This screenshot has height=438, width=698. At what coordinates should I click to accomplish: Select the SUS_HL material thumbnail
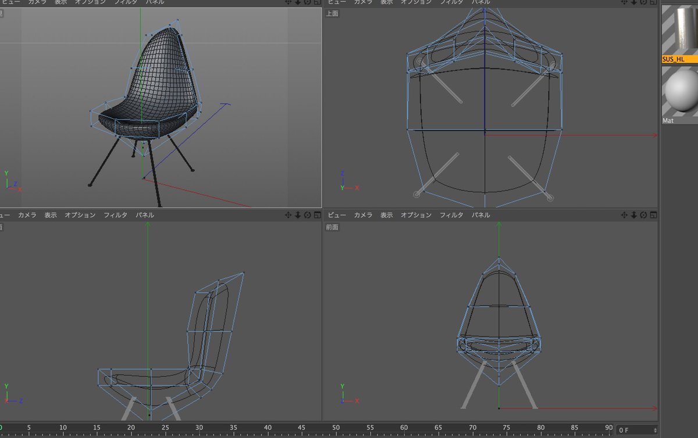pyautogui.click(x=679, y=30)
